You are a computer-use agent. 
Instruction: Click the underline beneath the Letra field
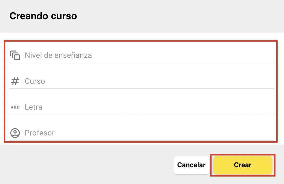point(142,115)
